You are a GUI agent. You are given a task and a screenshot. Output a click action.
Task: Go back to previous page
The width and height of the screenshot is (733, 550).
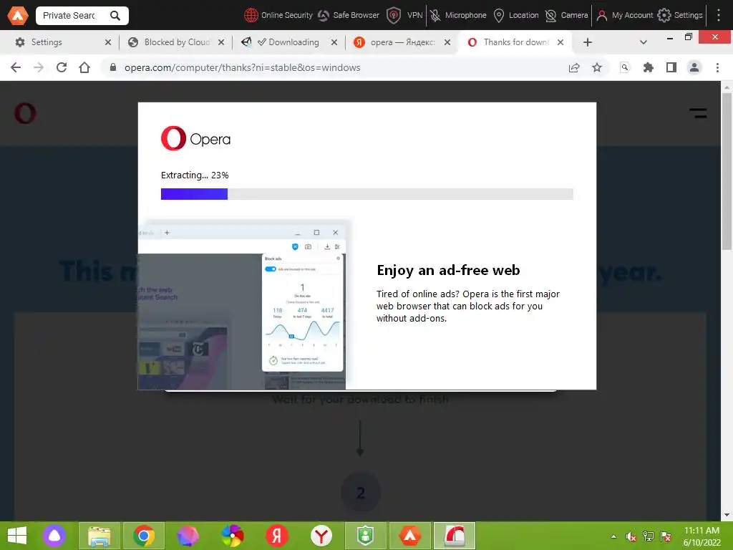pyautogui.click(x=16, y=67)
